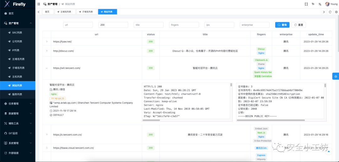Image resolution: width=339 pixels, height=162 pixels.
Task: Expand the https://tbase.cloud.tencent.com.cn/ row
Action: (x=47, y=148)
